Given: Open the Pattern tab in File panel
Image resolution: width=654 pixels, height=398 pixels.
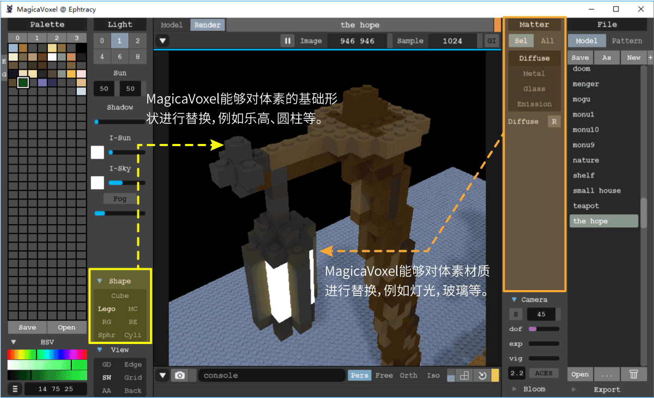Looking at the screenshot, I should tap(627, 41).
